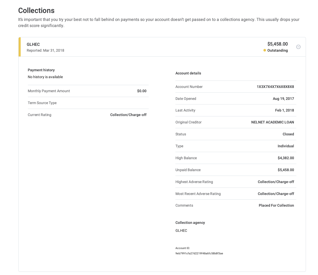This screenshot has width=318, height=275.
Task: Collapse the GLHEC account card
Action: [298, 47]
